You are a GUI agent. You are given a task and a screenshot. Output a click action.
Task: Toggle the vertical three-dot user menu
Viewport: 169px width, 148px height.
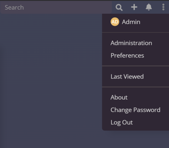(x=163, y=7)
